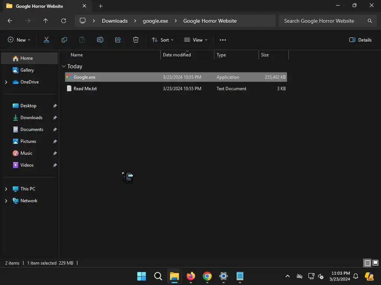Click the OneDrive cloud tray icon
381x285 pixels.
[x=300, y=276]
